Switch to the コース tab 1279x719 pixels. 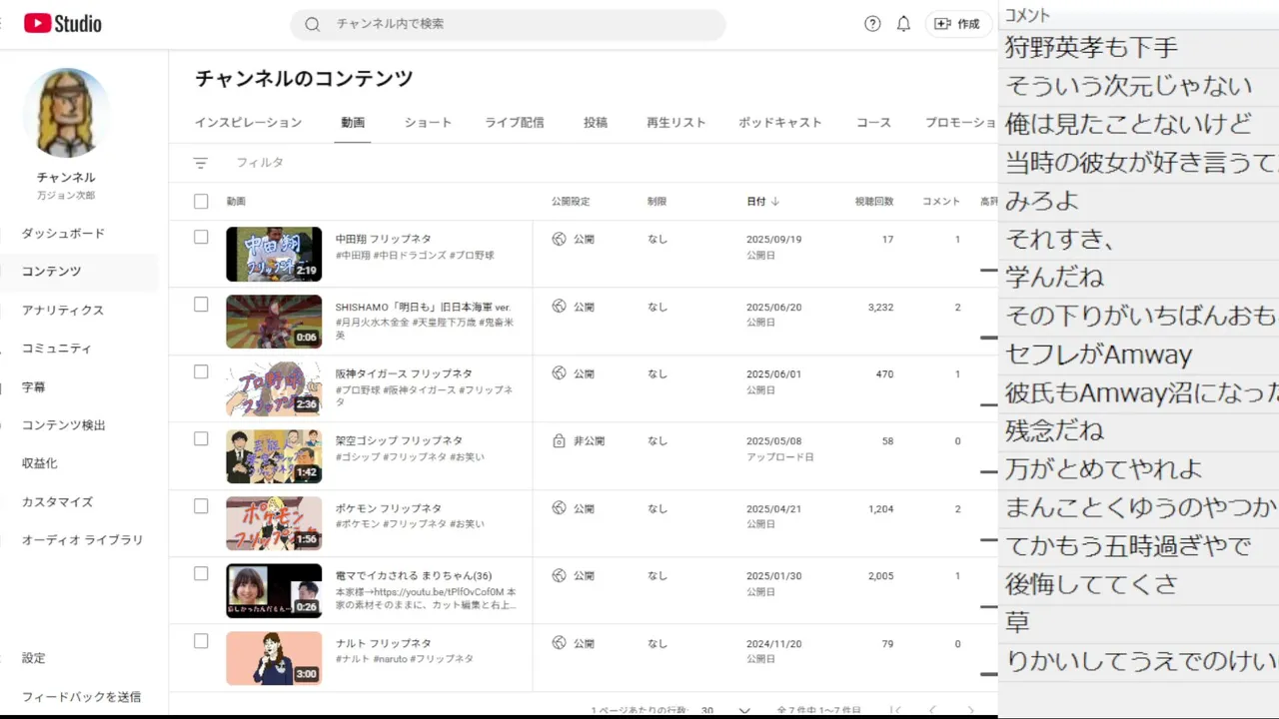[873, 123]
